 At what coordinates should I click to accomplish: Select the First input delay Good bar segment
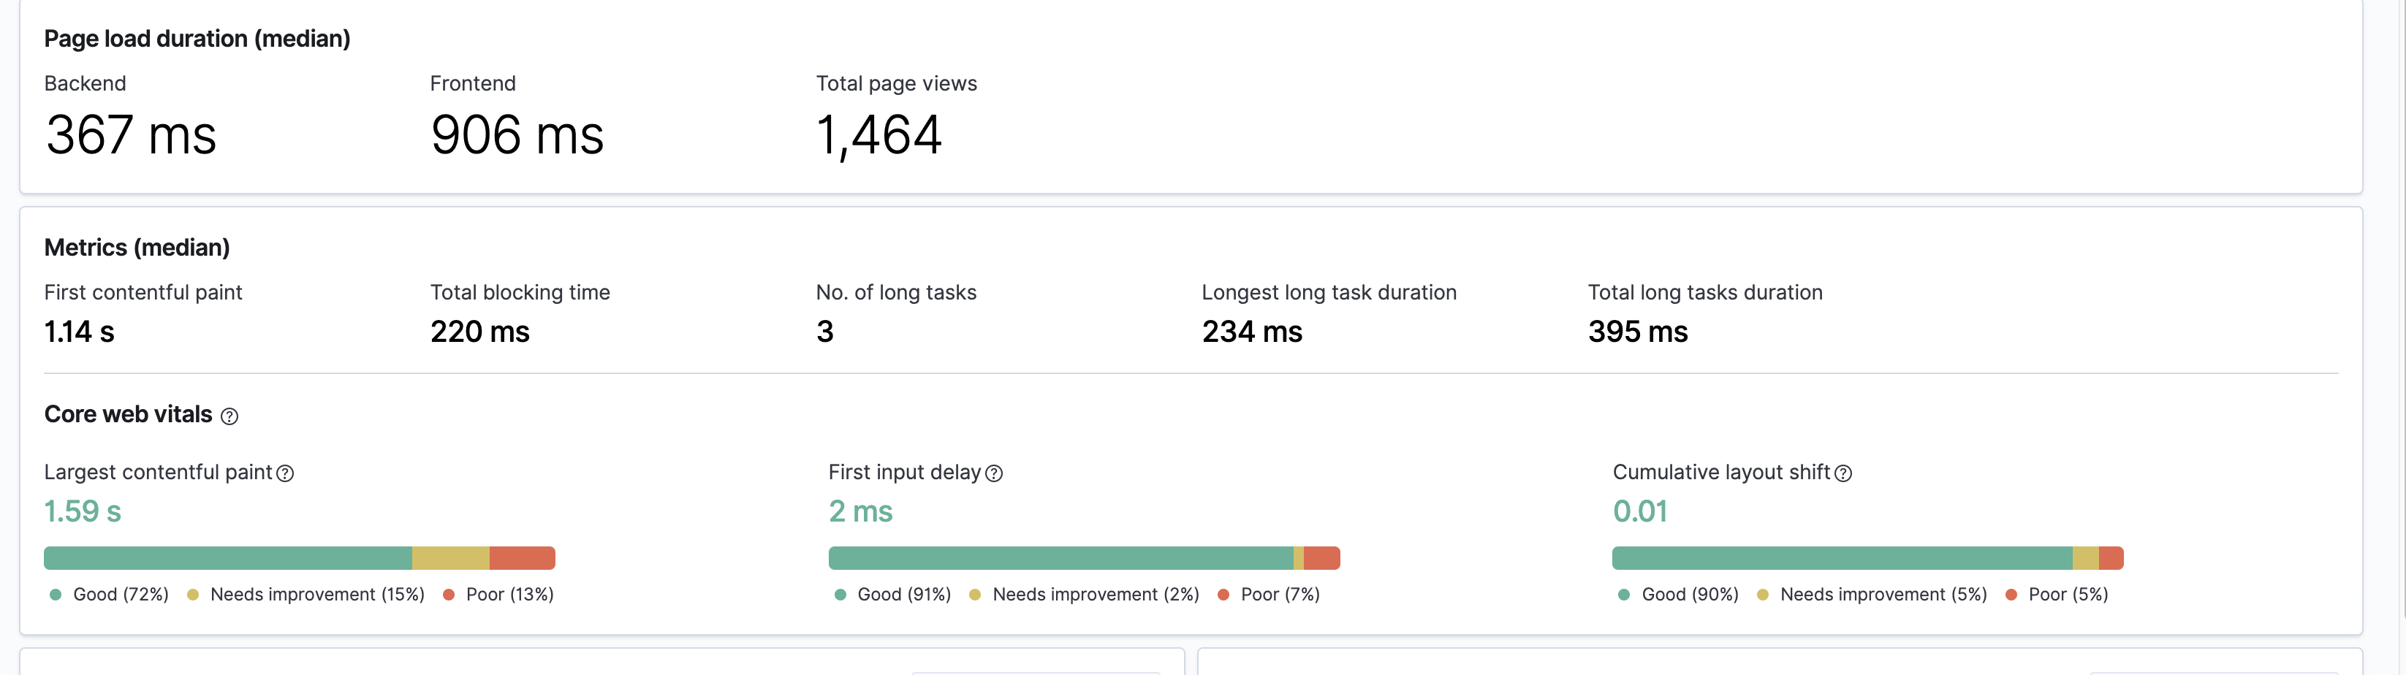point(1061,558)
